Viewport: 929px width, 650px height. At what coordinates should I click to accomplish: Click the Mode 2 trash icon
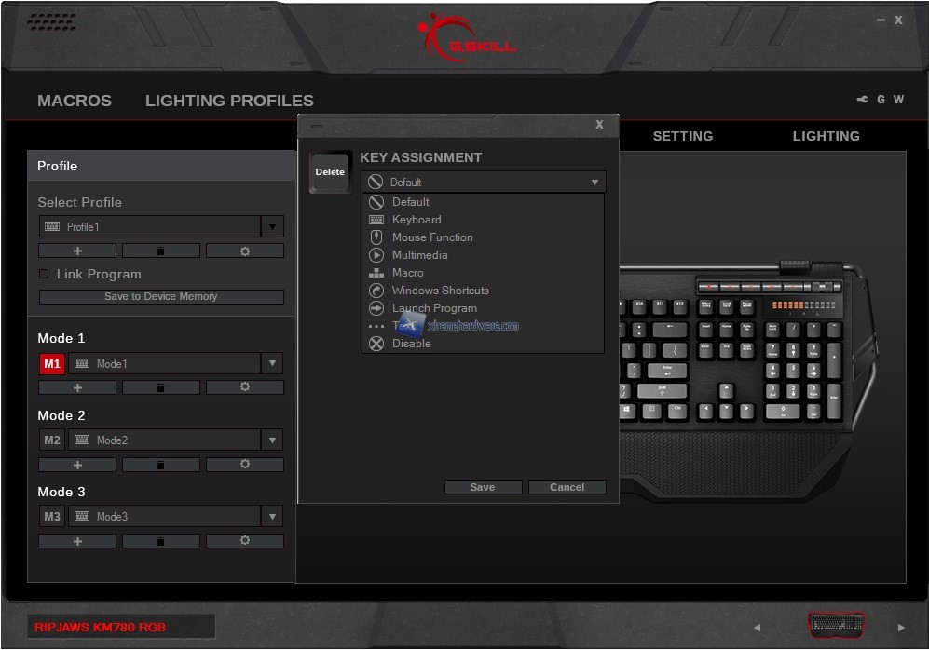tap(160, 465)
